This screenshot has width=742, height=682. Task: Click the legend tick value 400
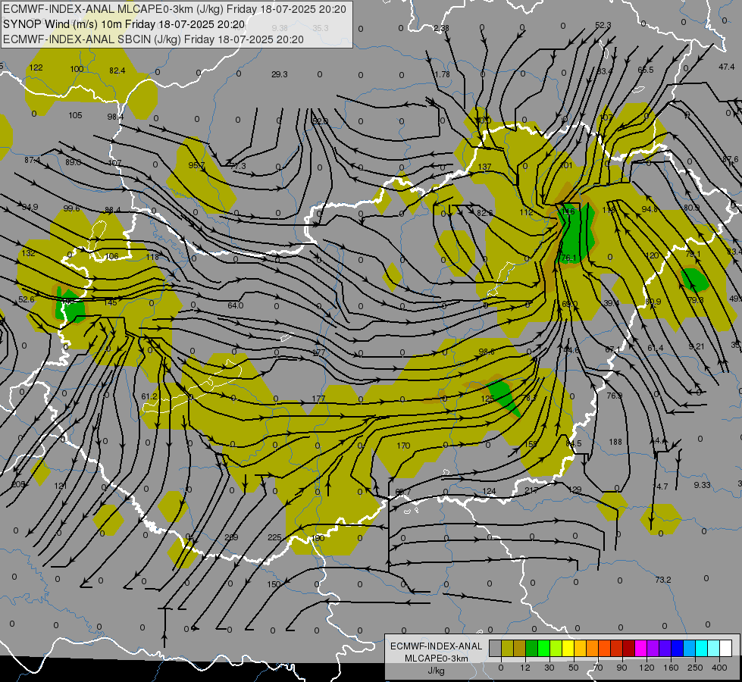click(719, 668)
